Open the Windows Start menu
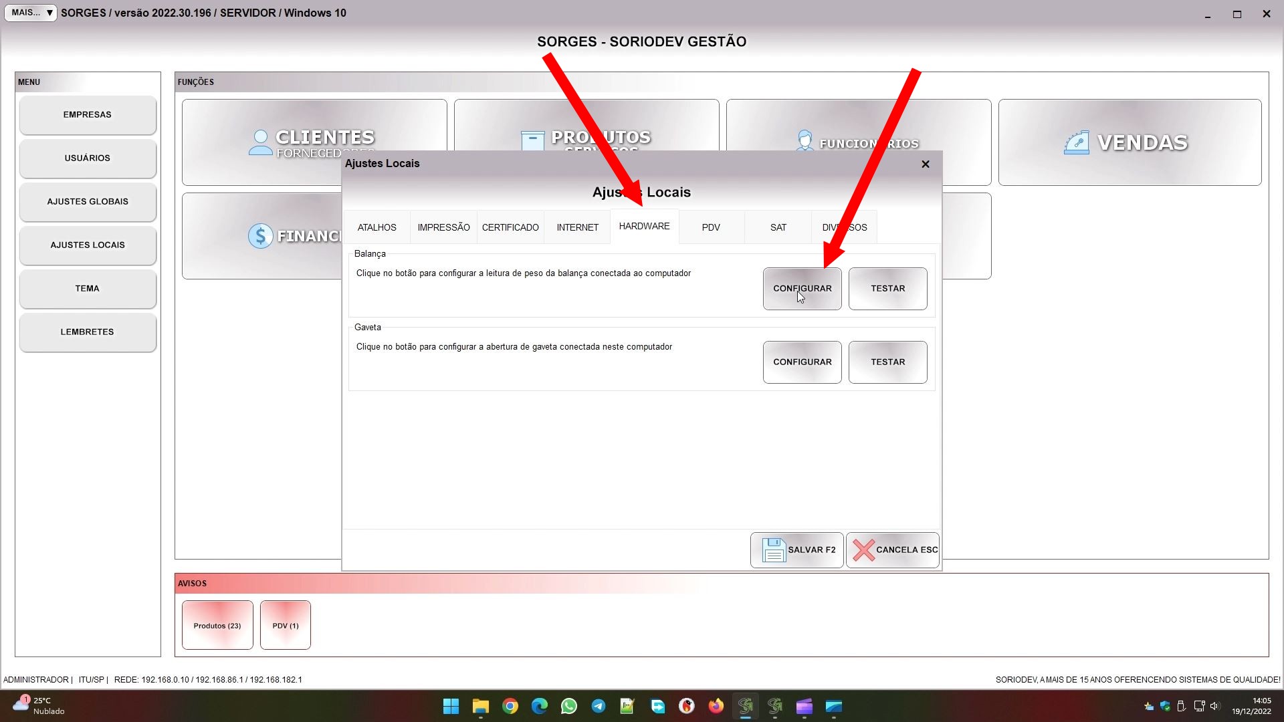 (451, 707)
